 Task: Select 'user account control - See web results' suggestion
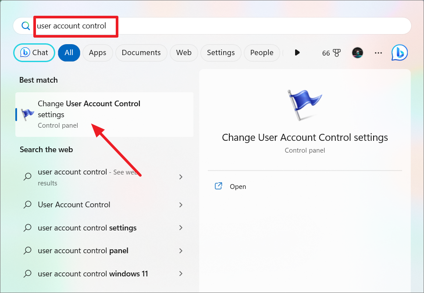tap(104, 177)
